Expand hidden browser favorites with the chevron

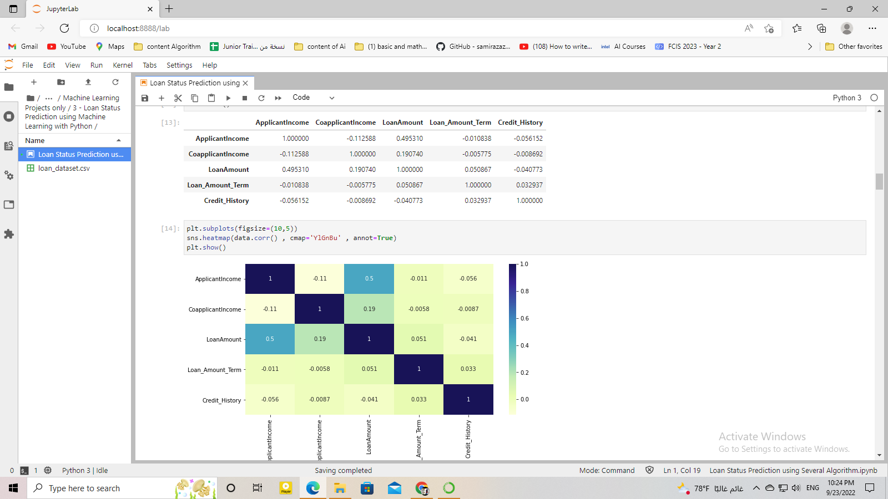coord(810,47)
